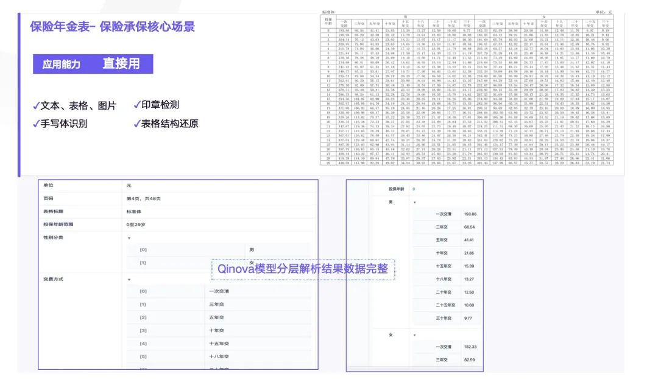This screenshot has width=658, height=379.
Task: Select the [1] entry under 性别分类
Action: [x=219, y=263]
